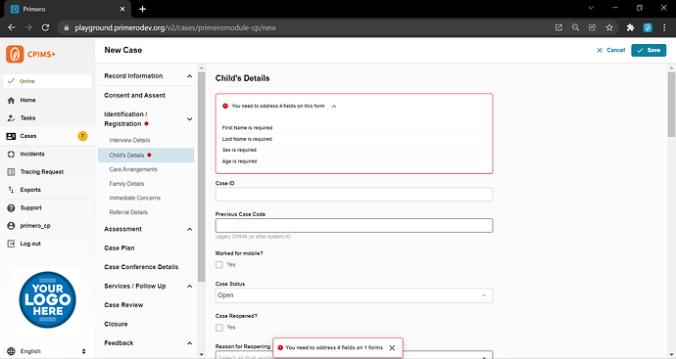676x359 pixels.
Task: Click the YOUR LOGO HERE image
Action: point(47,300)
